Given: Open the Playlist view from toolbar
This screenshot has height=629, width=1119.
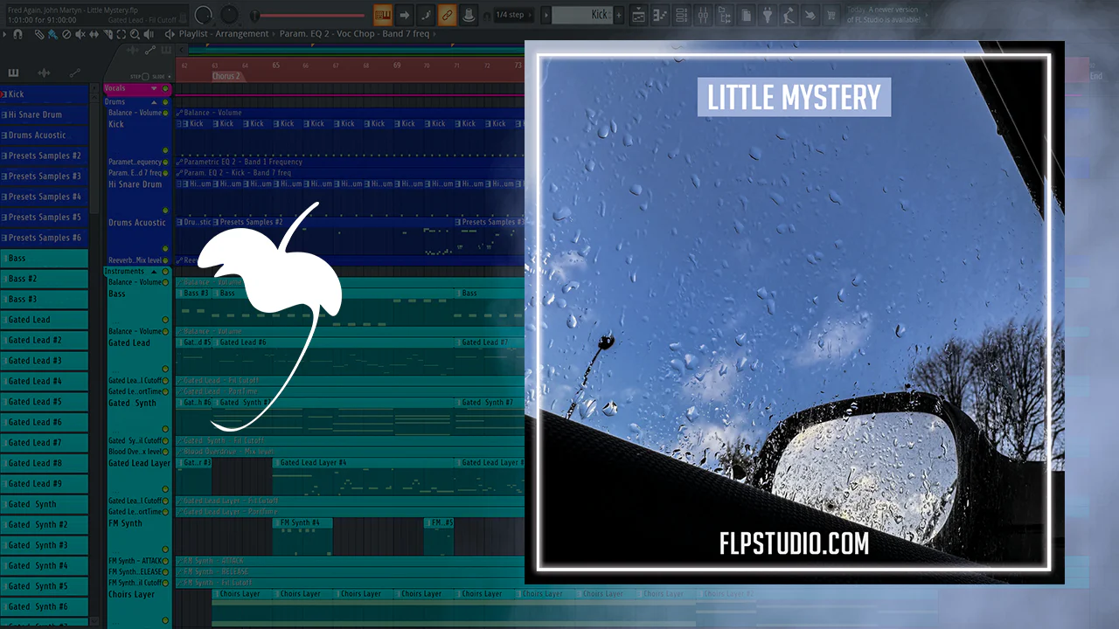Looking at the screenshot, I should [x=639, y=15].
